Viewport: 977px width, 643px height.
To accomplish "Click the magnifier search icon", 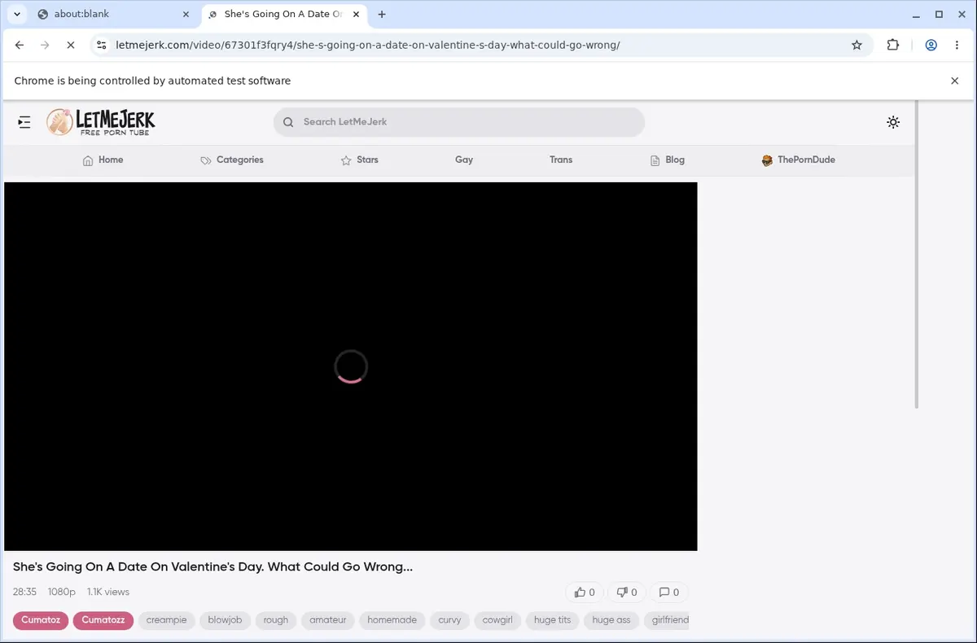I will click(x=288, y=122).
